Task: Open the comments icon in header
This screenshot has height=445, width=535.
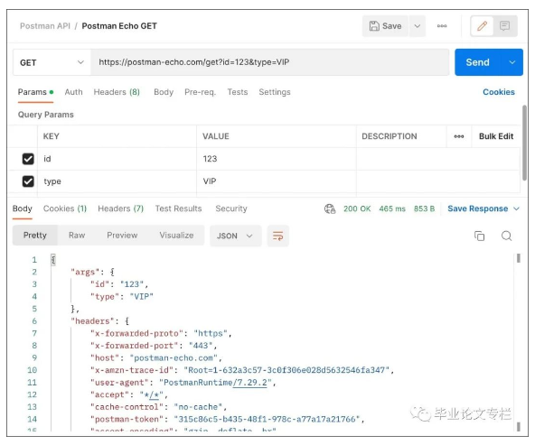Action: tap(504, 26)
